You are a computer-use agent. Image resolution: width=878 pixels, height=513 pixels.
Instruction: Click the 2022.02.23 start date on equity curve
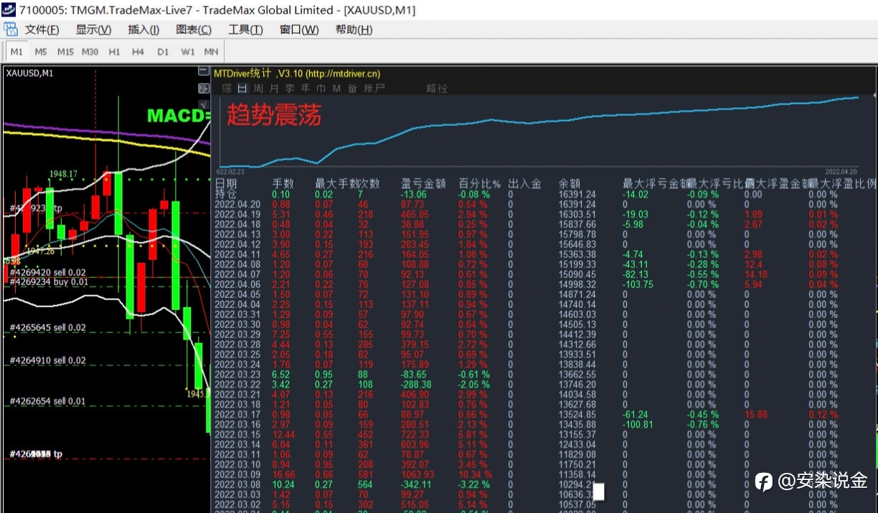pos(231,172)
